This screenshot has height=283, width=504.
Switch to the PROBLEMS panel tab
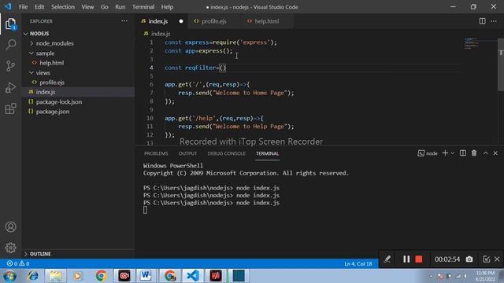(x=156, y=153)
